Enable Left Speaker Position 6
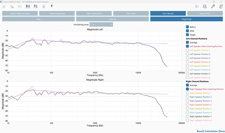 click(x=187, y=69)
